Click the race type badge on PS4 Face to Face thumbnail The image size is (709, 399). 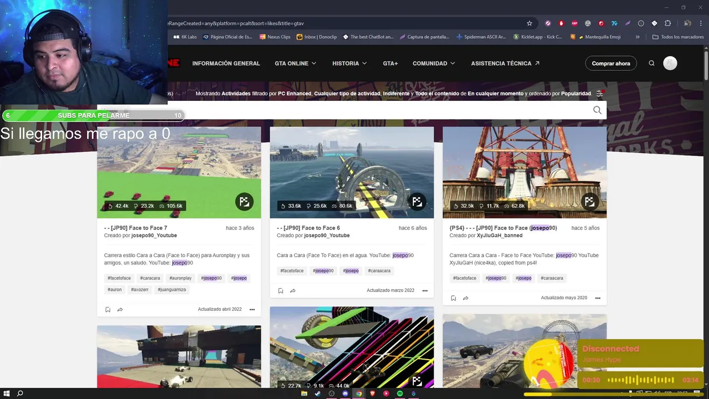coord(589,202)
